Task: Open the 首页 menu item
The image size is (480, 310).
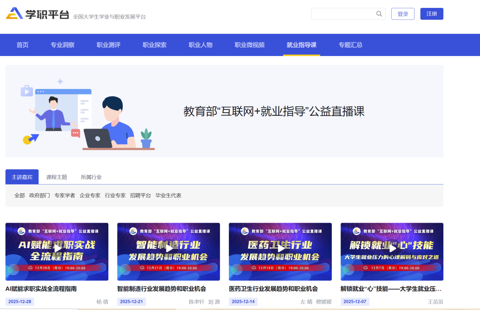Action: pyautogui.click(x=22, y=45)
